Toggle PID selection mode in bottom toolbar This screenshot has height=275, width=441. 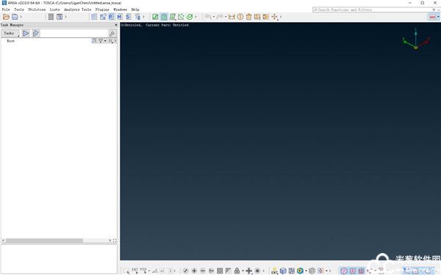pyautogui.click(x=143, y=271)
